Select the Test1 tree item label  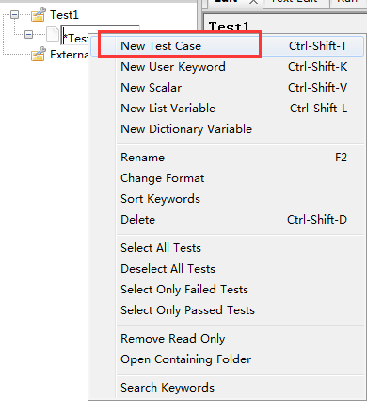pos(64,15)
